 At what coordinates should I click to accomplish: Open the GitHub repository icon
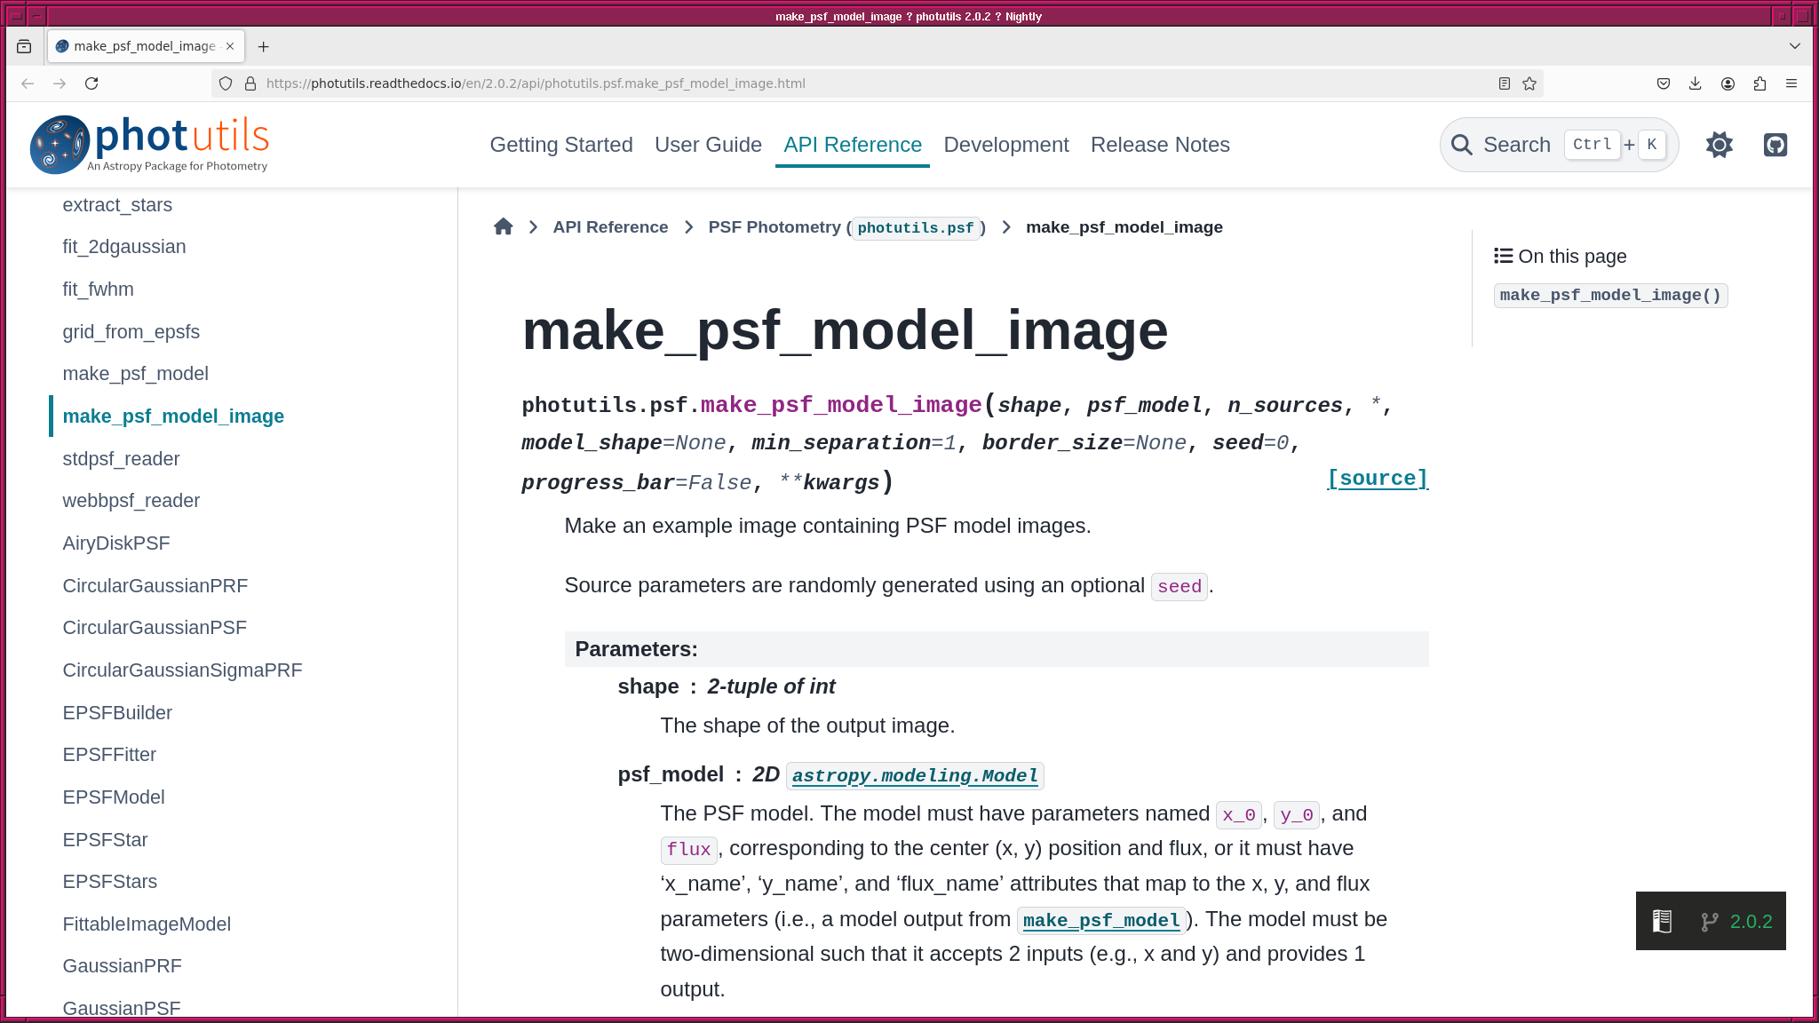pyautogui.click(x=1775, y=145)
